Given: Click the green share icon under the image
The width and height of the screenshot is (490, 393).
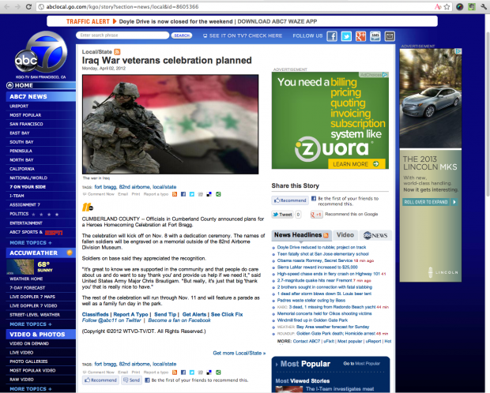Looking at the screenshot, I should pyautogui.click(x=218, y=194).
